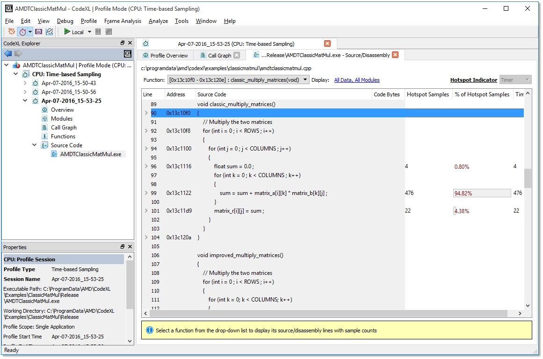Click source view vertical scrollbar thumb
Image resolution: width=543 pixels, height=359 pixels.
click(x=528, y=178)
